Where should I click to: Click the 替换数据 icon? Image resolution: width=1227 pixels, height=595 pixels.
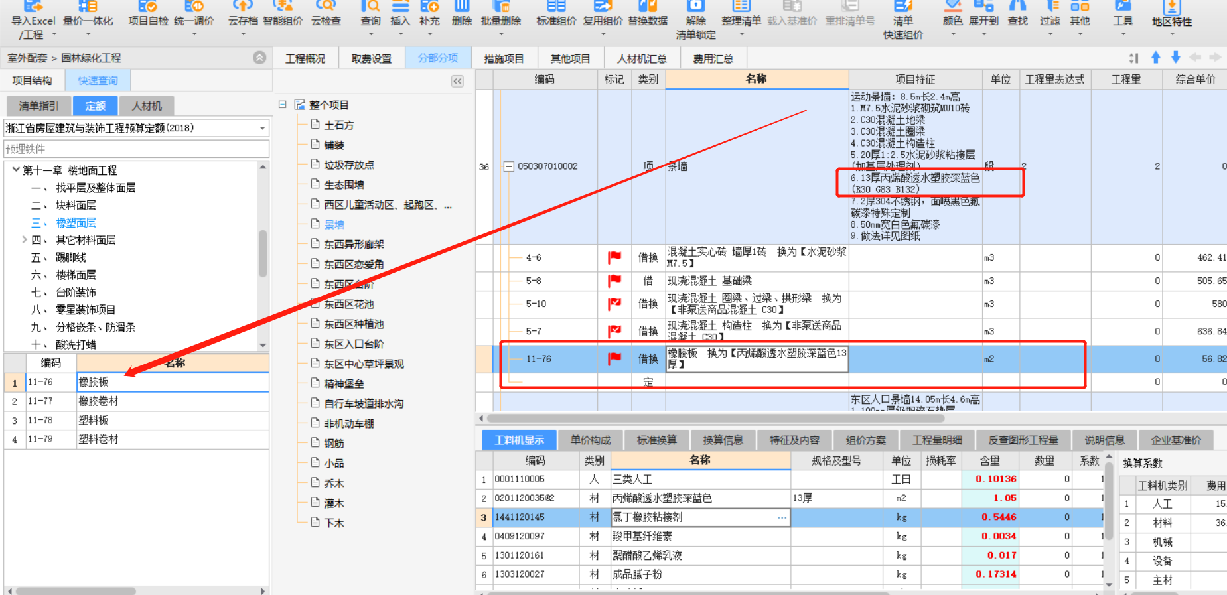point(648,15)
